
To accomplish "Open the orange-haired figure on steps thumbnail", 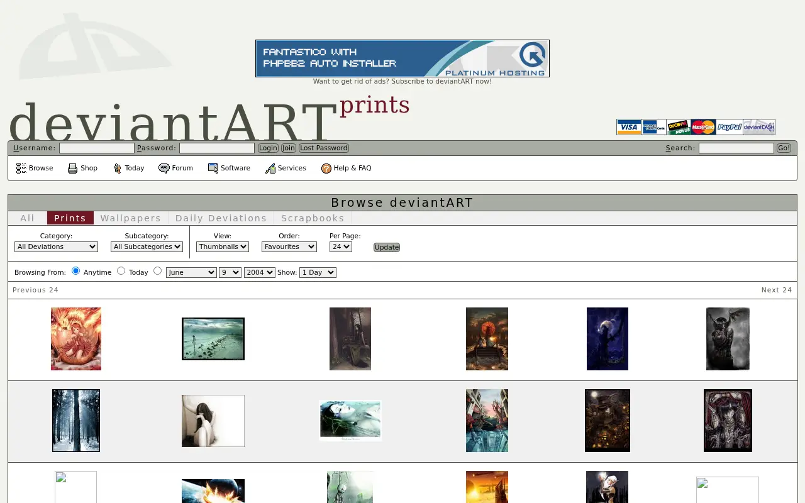I will pos(487,339).
